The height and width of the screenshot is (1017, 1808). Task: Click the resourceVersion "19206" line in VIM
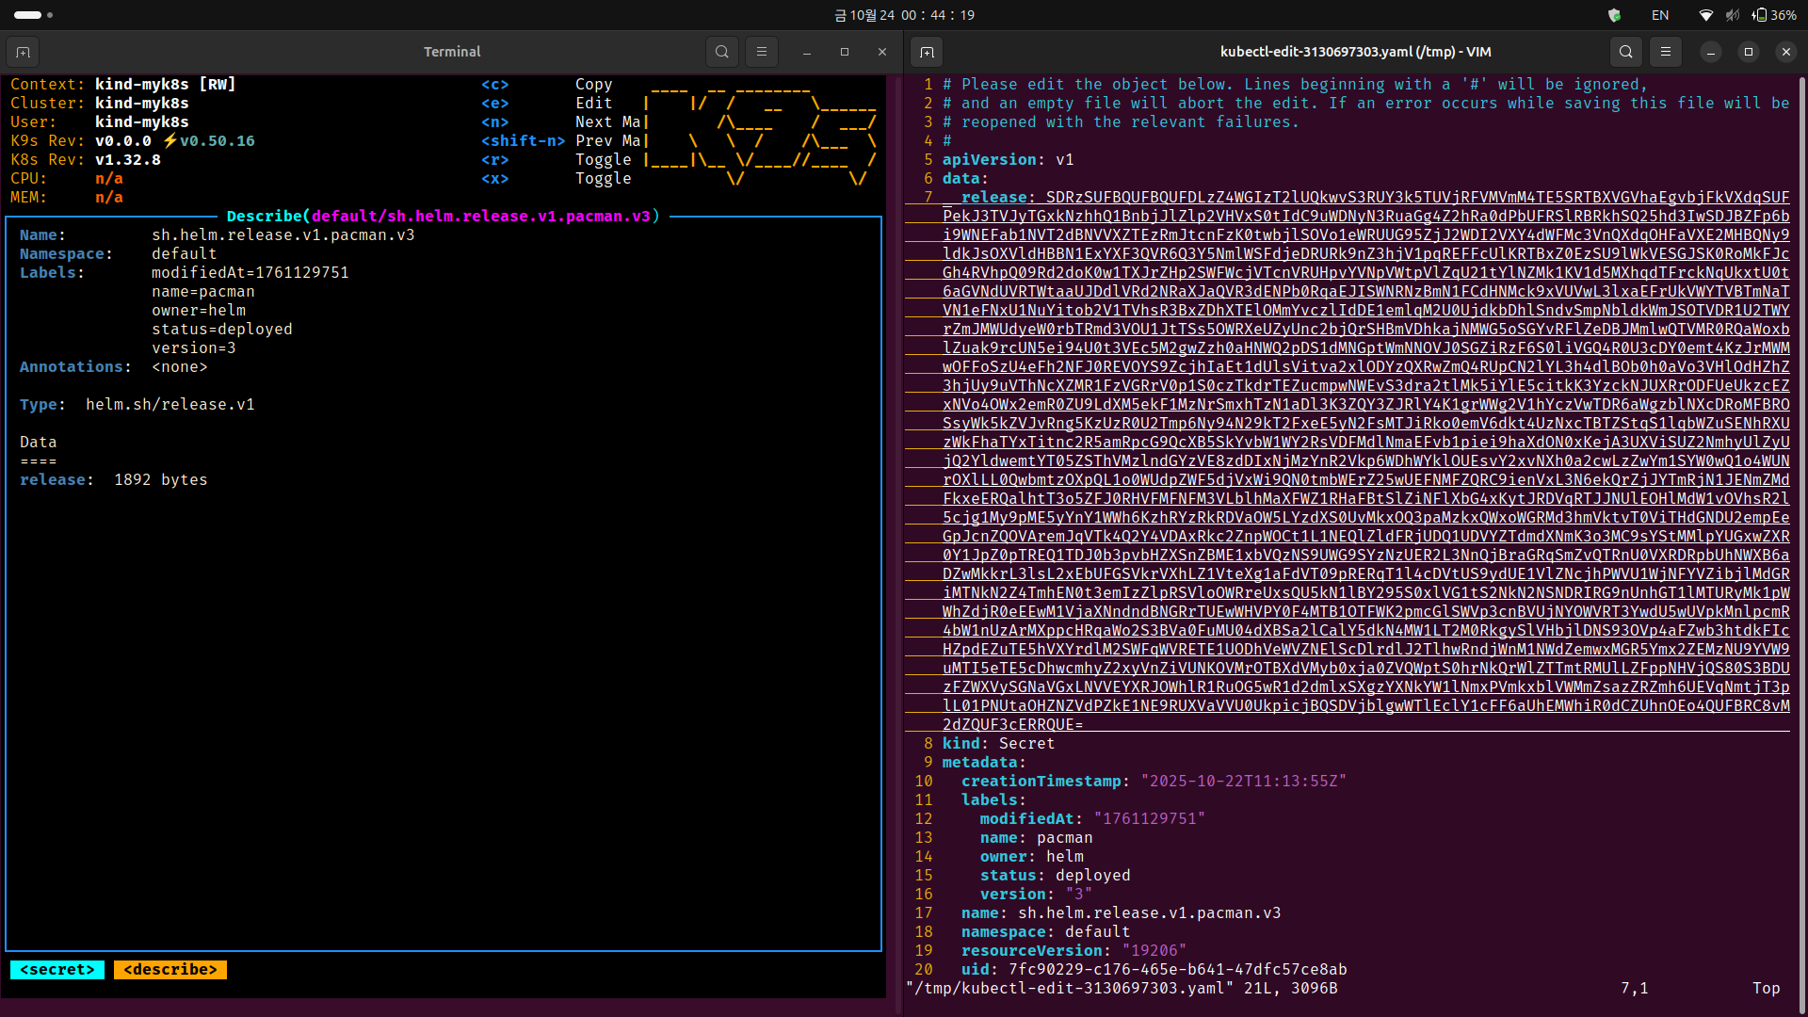pos(1074,951)
